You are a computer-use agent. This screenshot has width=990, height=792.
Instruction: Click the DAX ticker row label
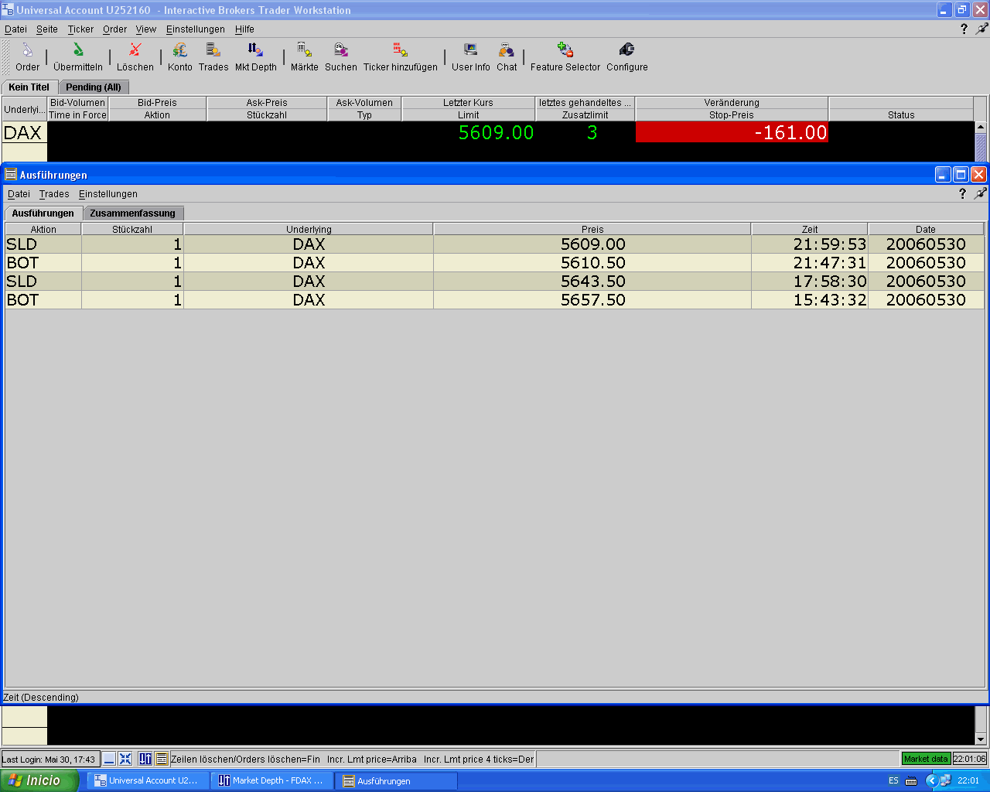point(24,132)
